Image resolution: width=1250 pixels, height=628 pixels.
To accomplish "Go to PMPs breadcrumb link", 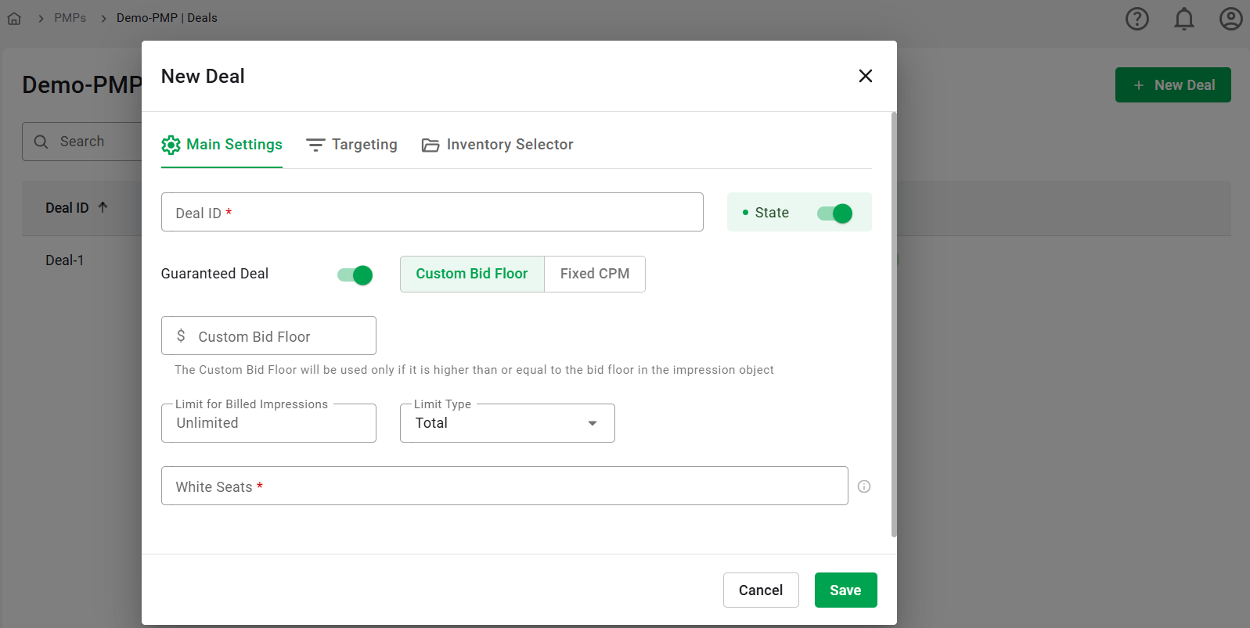I will [70, 18].
